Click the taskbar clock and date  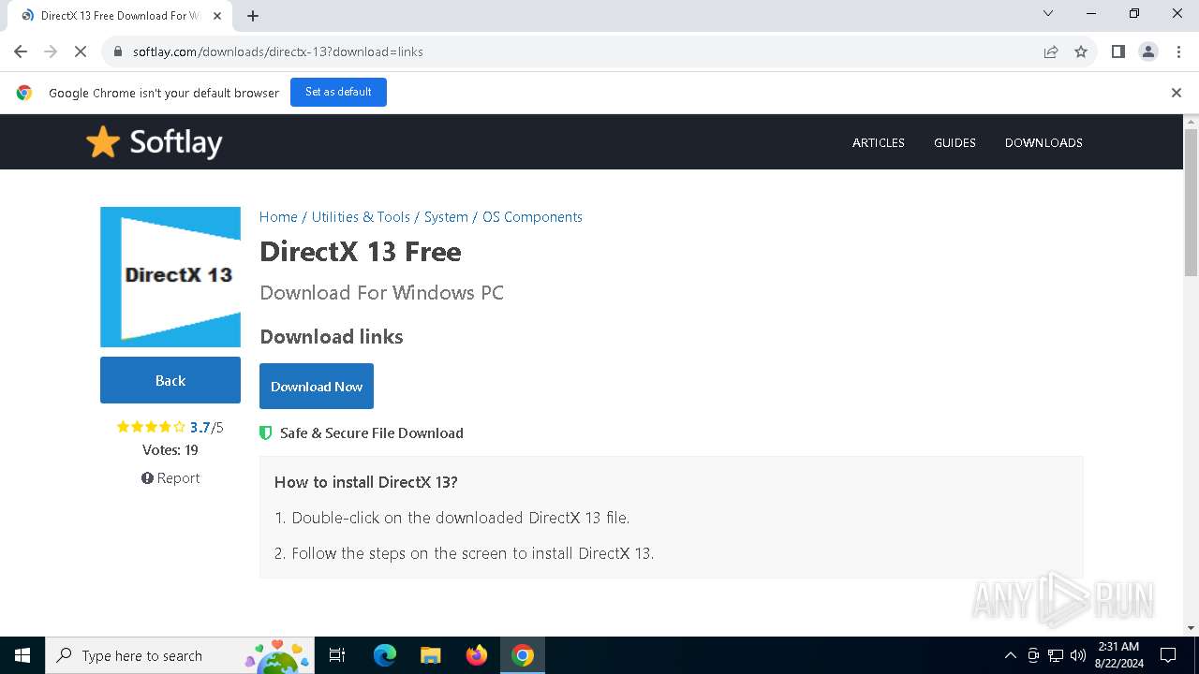[1118, 655]
